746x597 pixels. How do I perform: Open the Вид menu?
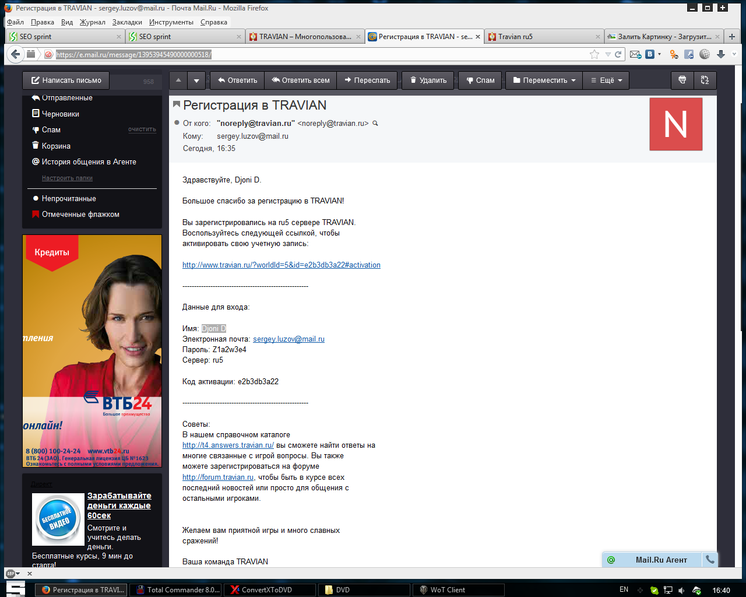tap(67, 22)
